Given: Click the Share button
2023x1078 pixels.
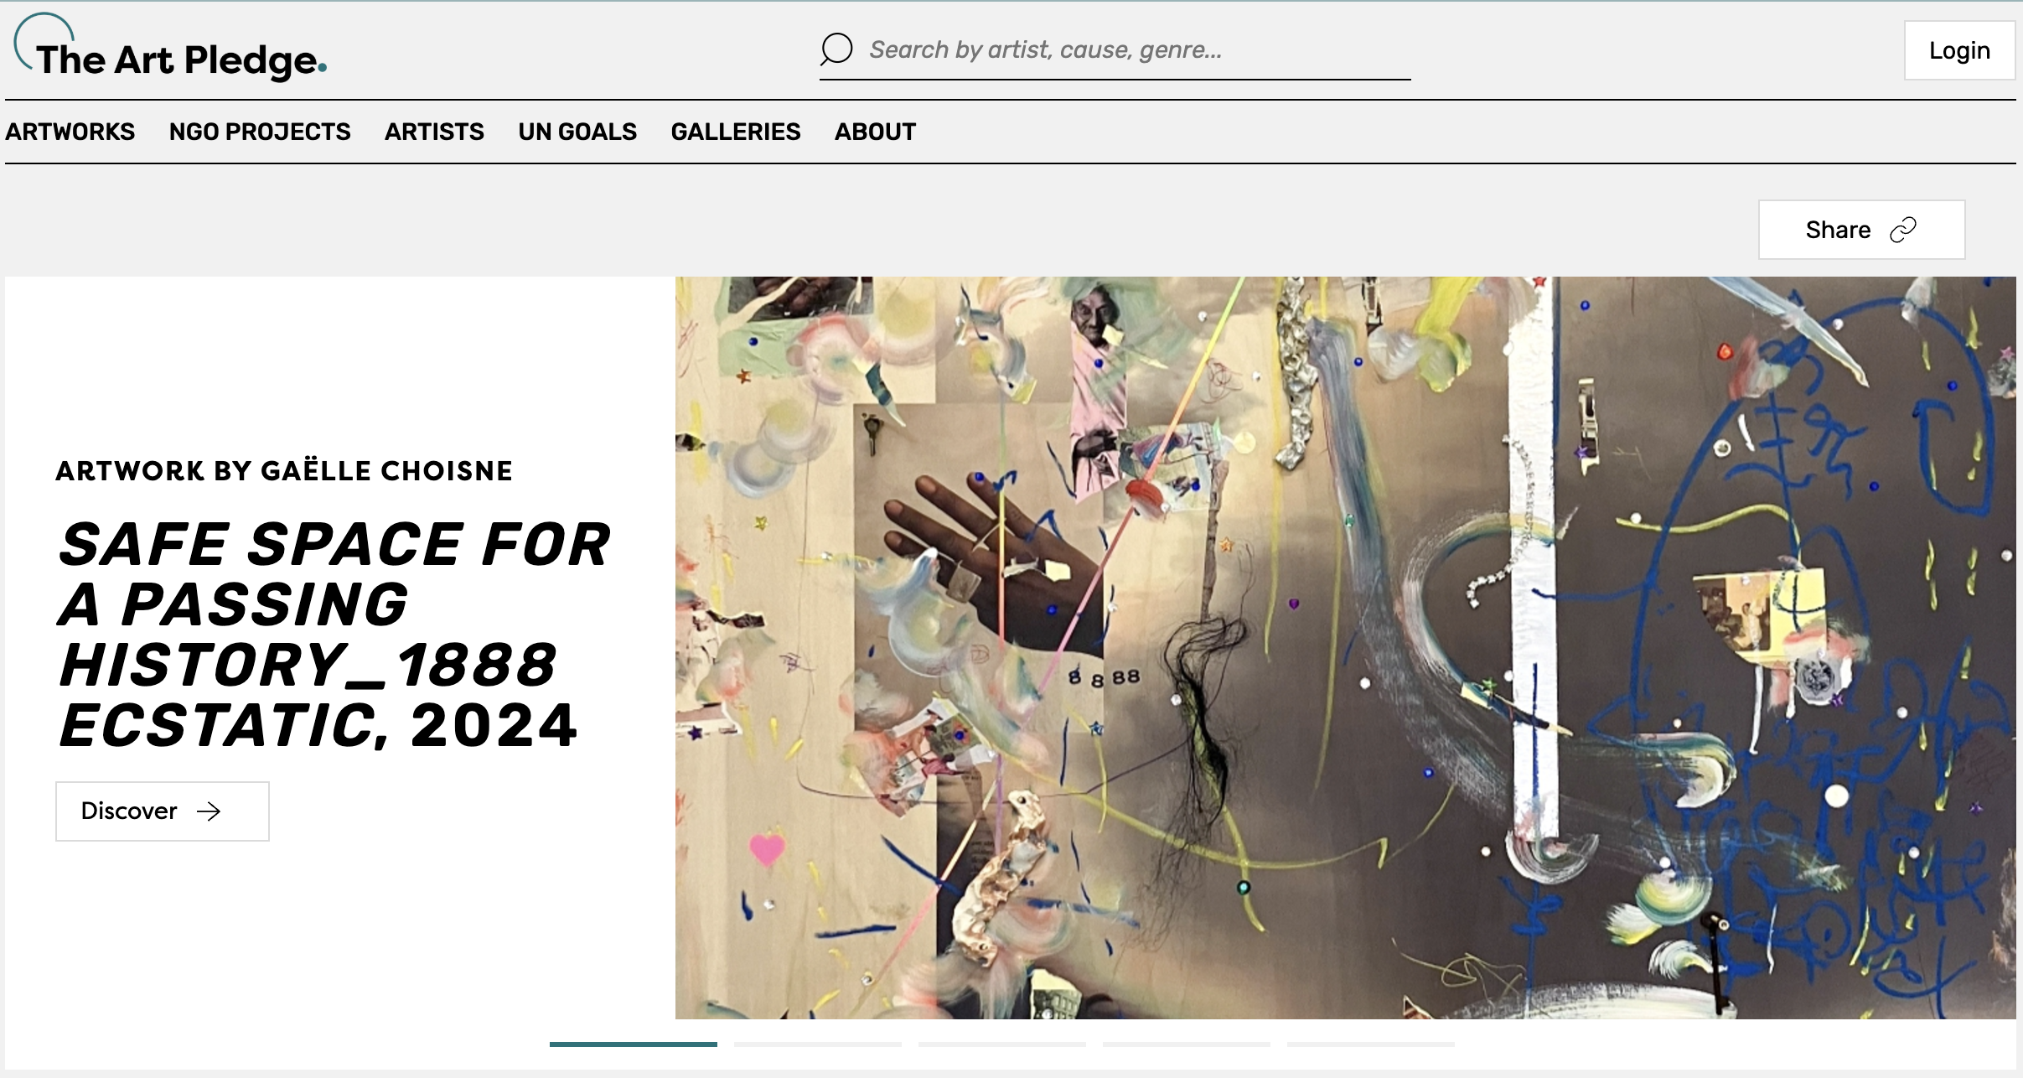Looking at the screenshot, I should click(1861, 230).
